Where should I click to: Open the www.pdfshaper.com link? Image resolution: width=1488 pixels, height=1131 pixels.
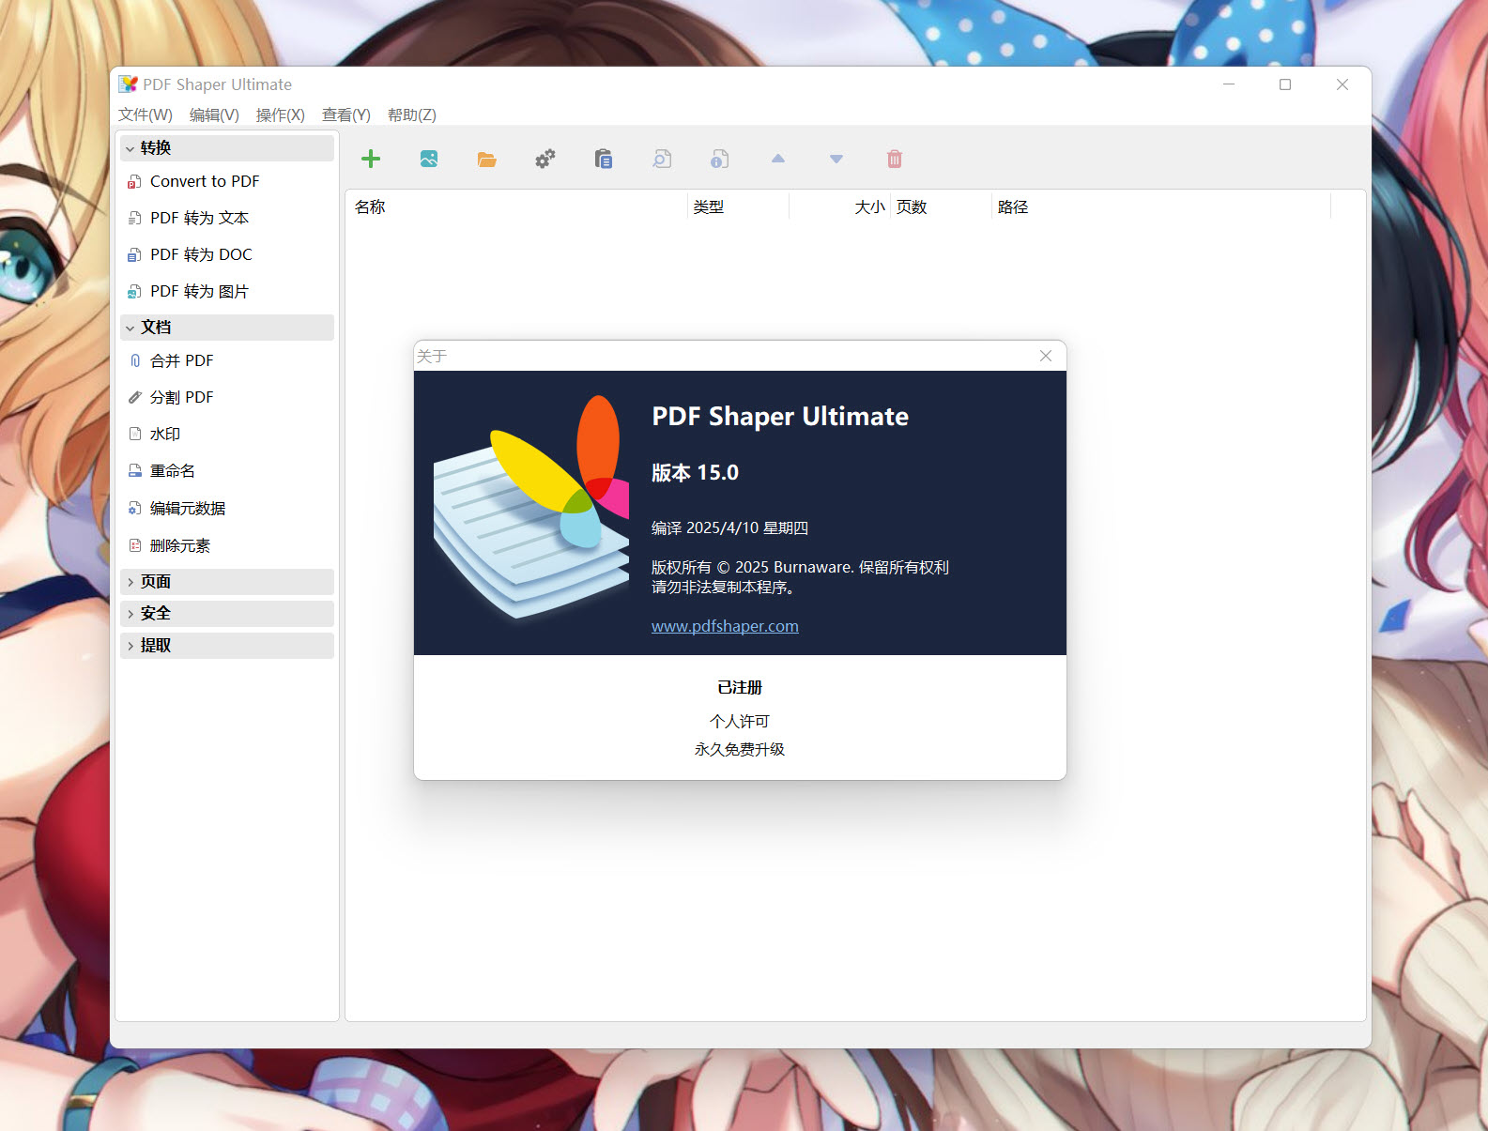click(725, 626)
